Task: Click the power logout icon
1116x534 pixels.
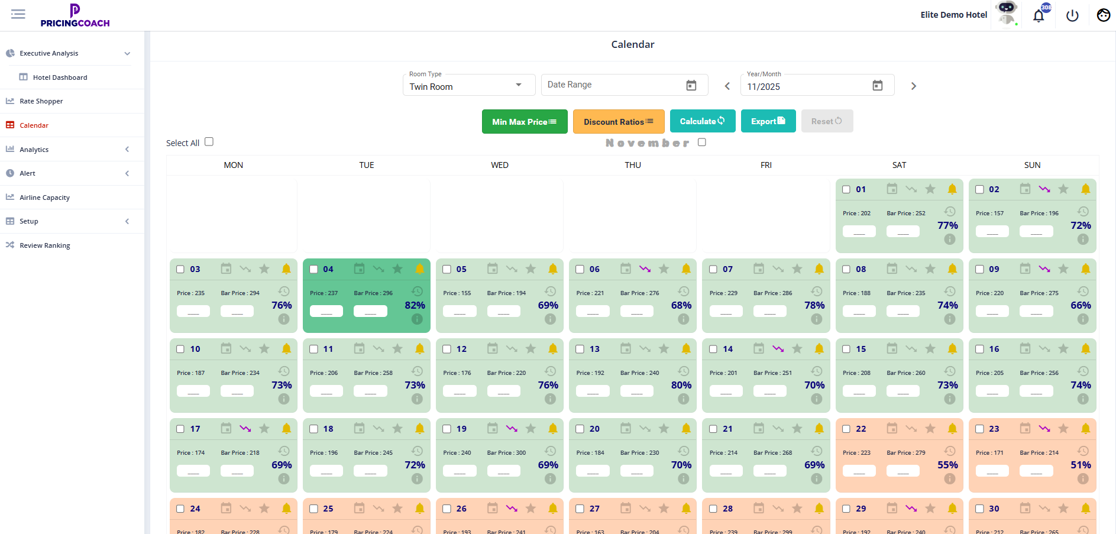Action: click(1072, 16)
